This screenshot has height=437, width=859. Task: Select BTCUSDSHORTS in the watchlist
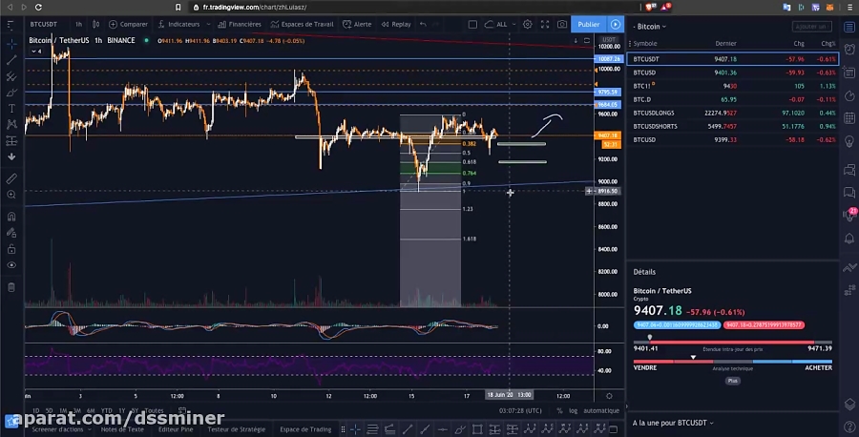coord(733,126)
